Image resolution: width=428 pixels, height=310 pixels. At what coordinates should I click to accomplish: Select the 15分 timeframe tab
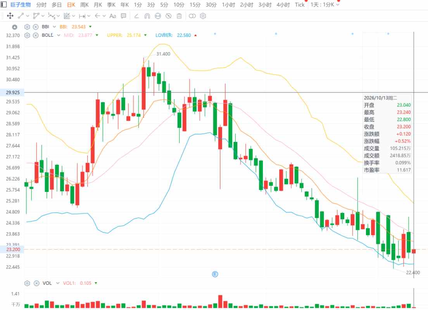click(x=195, y=5)
